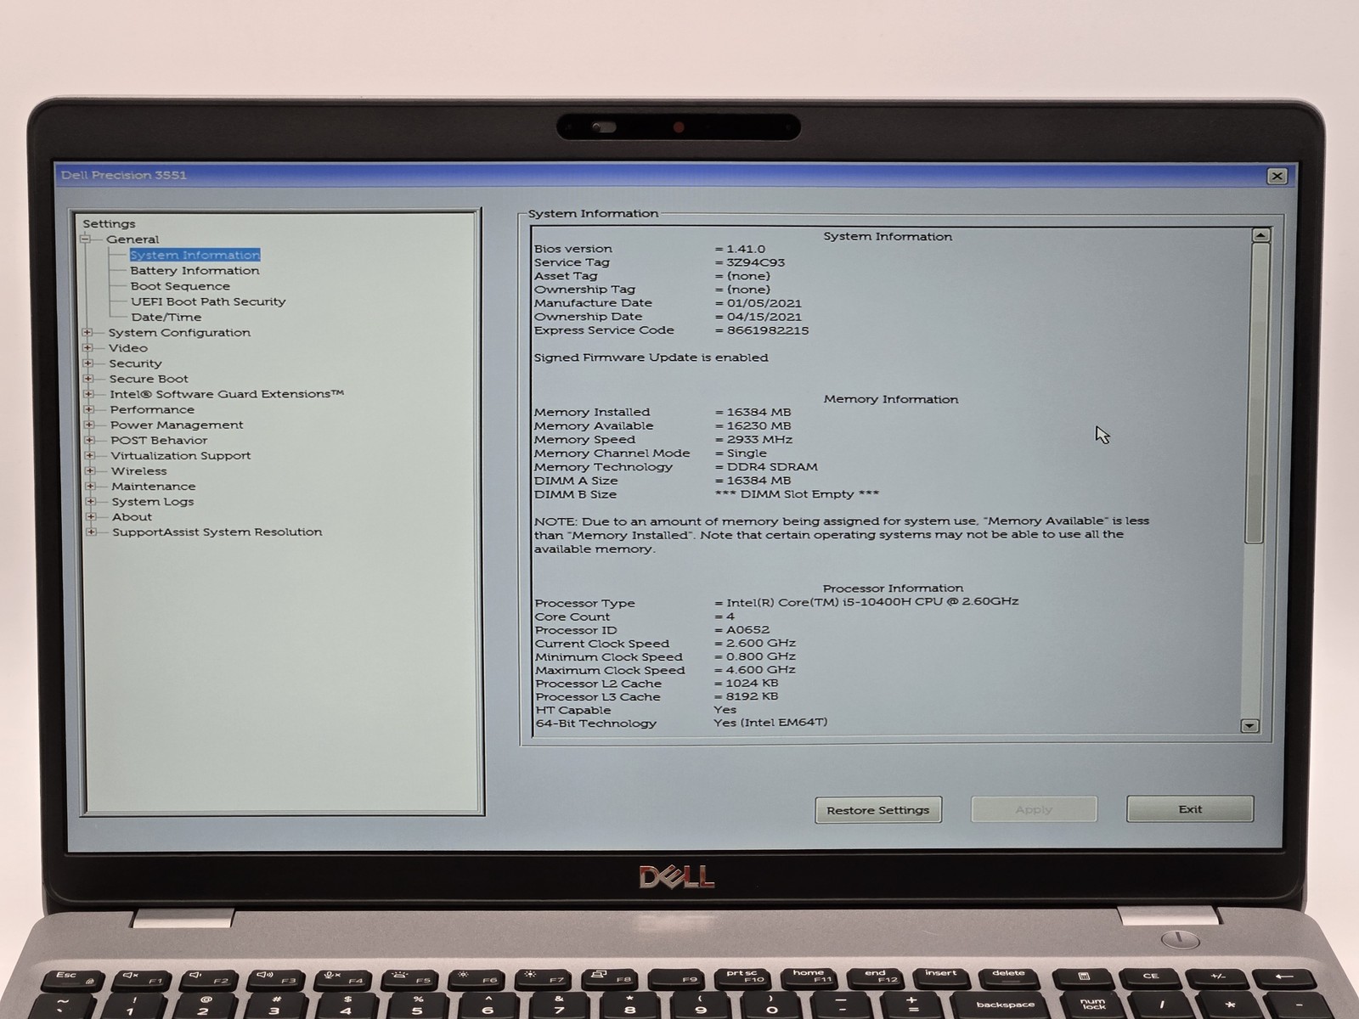The width and height of the screenshot is (1359, 1019).
Task: Click Bios version value 1.41.0
Action: coord(746,249)
